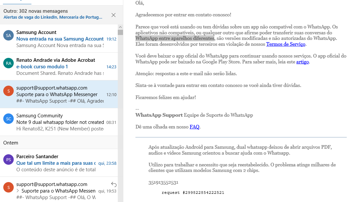The height and width of the screenshot is (202, 352).
Task: Click the SA avatar for Samsung Account
Action: click(9, 35)
